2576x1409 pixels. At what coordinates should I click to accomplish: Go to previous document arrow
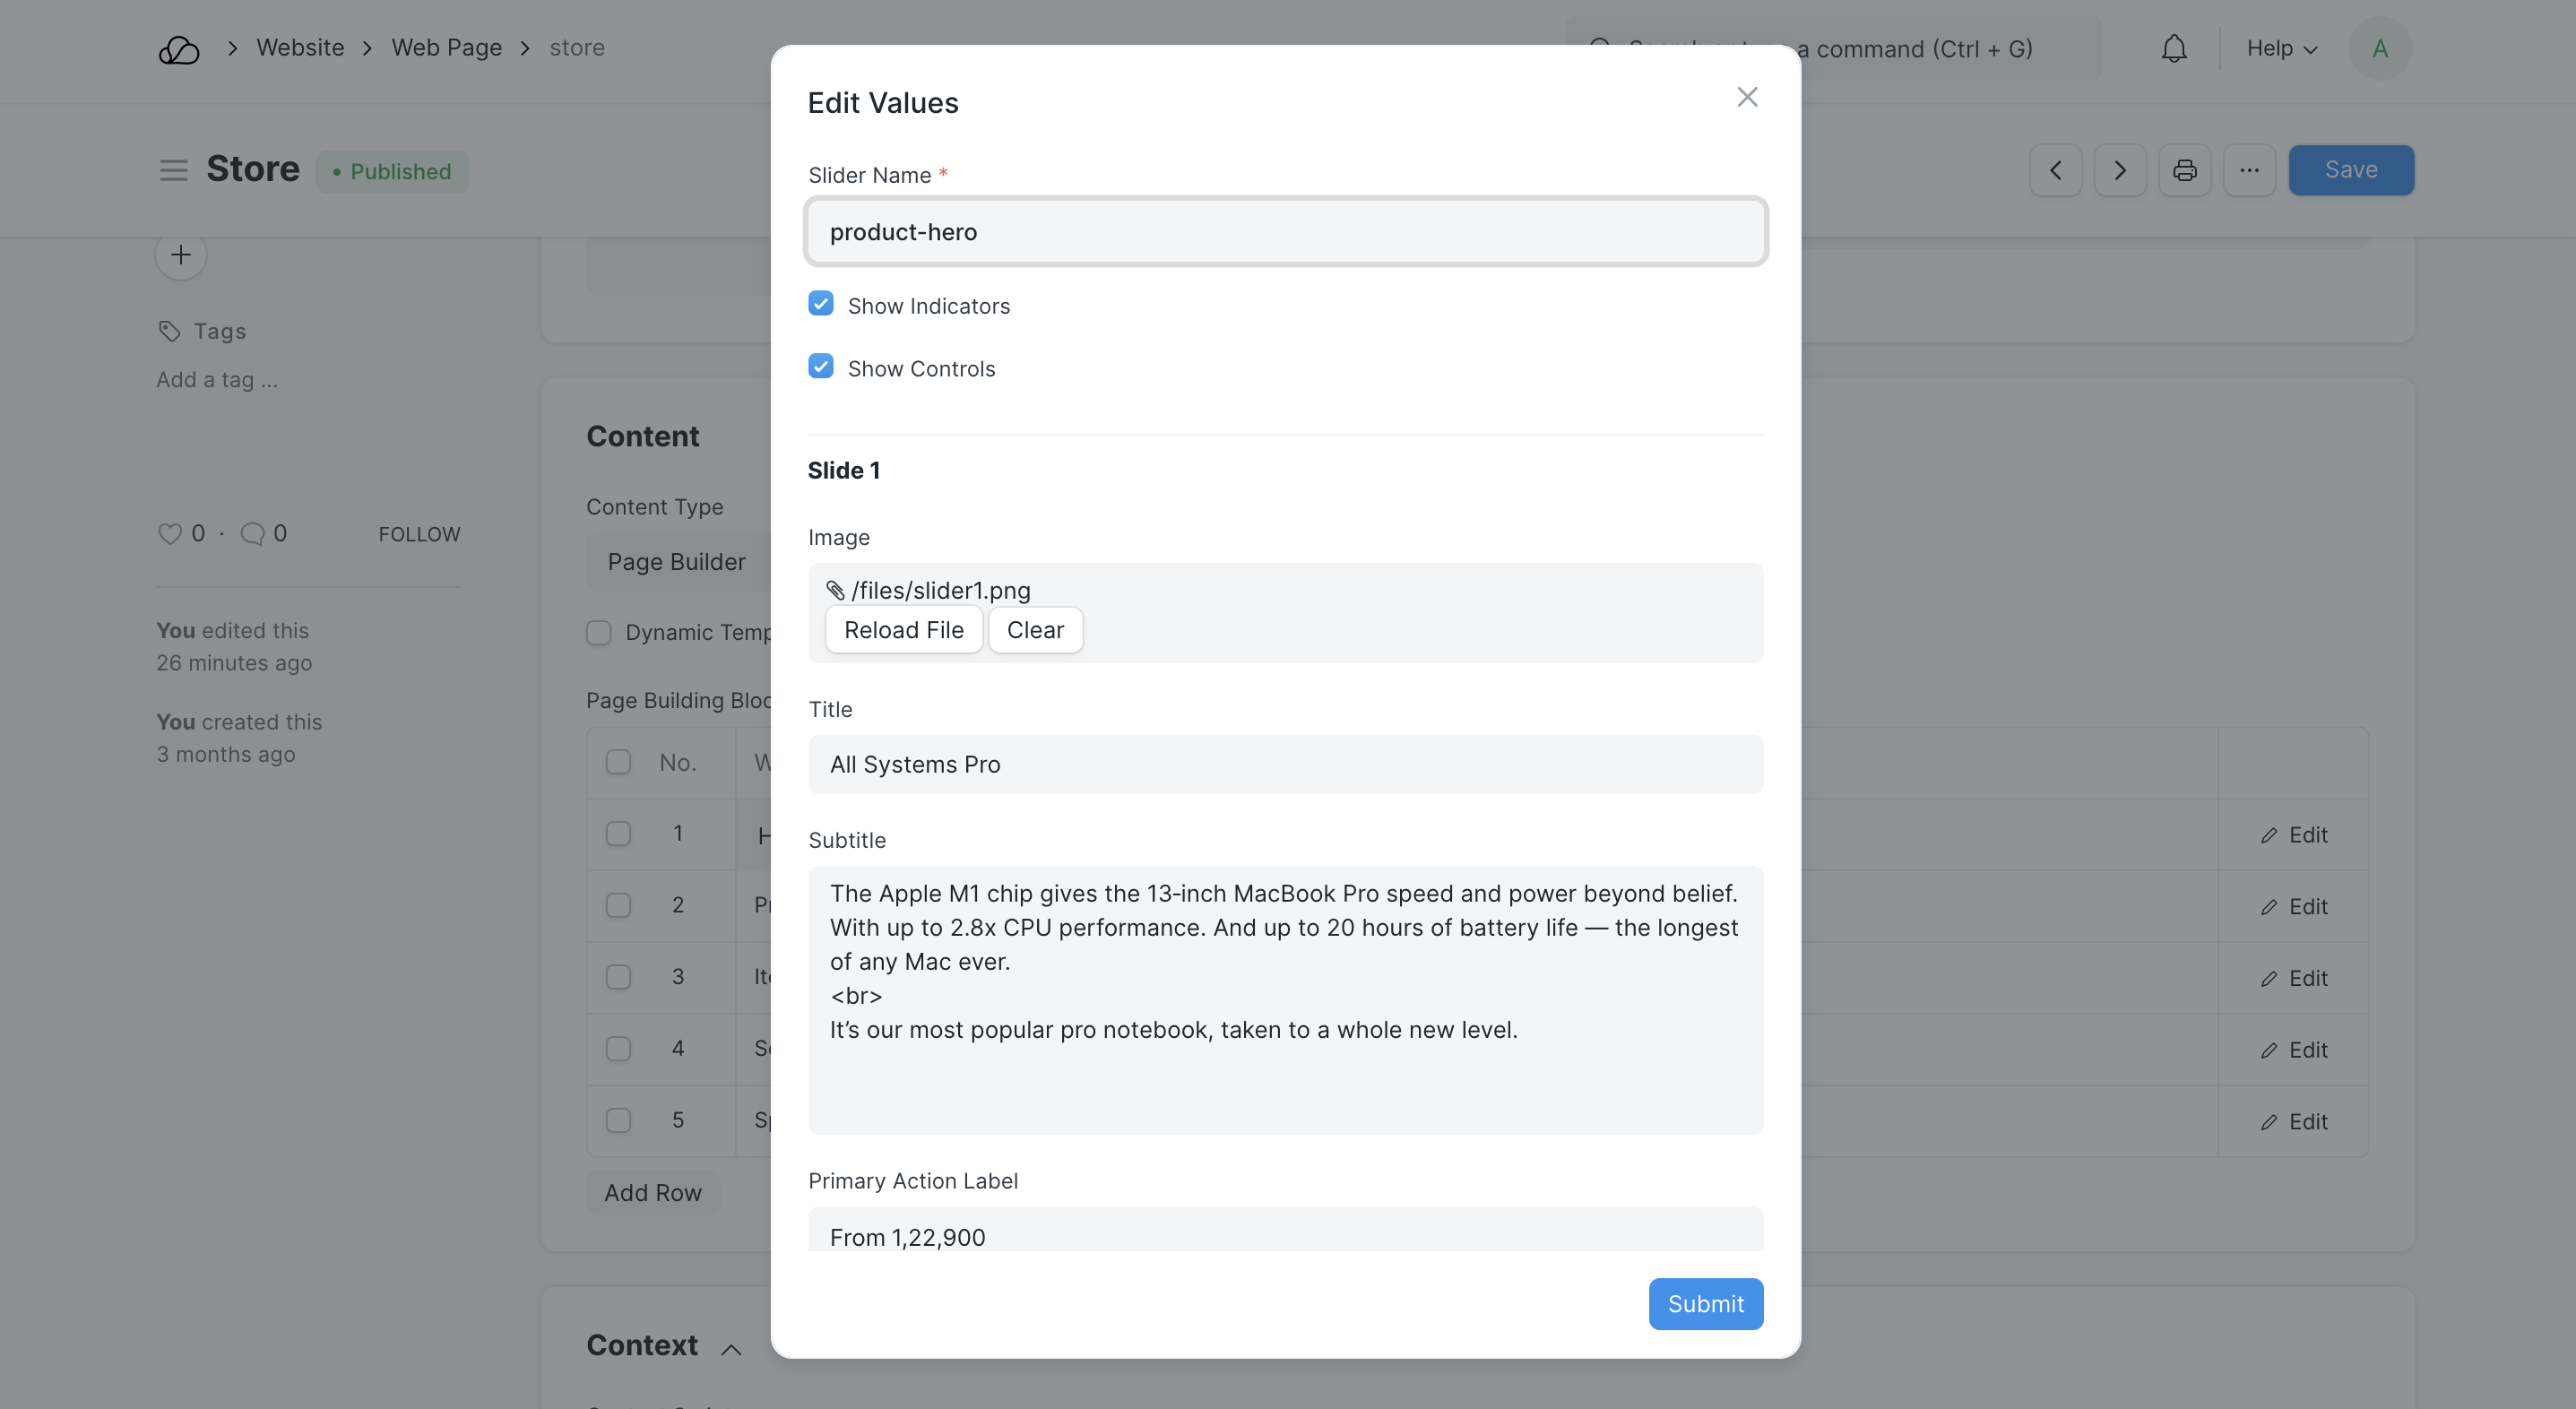point(2055,170)
